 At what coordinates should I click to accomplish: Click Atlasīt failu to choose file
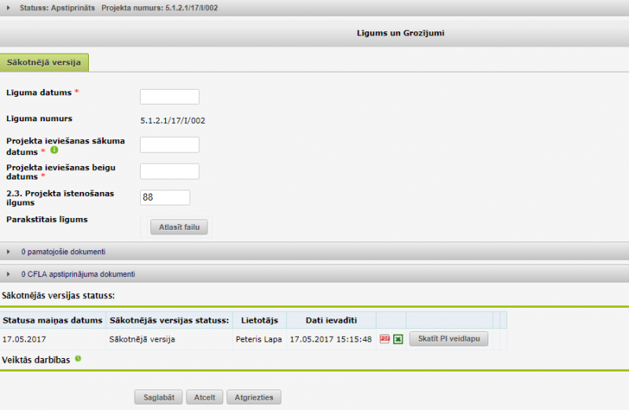pyautogui.click(x=179, y=227)
